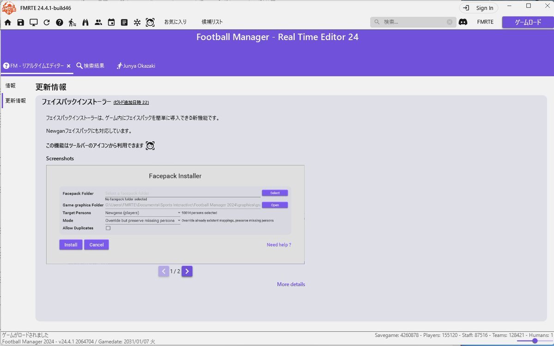Click the Savegame: 4260878 status bar text
Viewport: 554px width, 346px height.
(397, 335)
